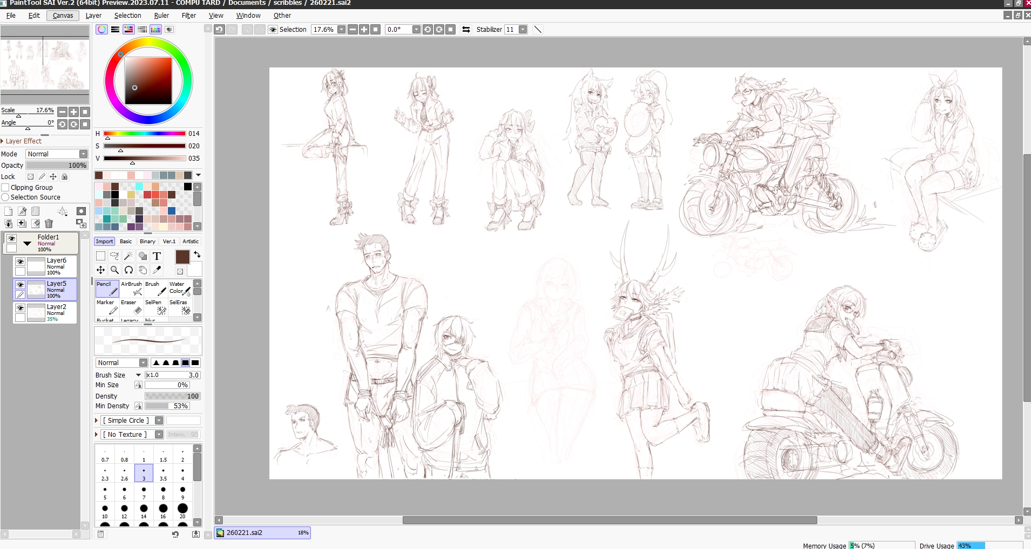1031x549 pixels.
Task: Enable the Selection Source option
Action: pos(5,197)
